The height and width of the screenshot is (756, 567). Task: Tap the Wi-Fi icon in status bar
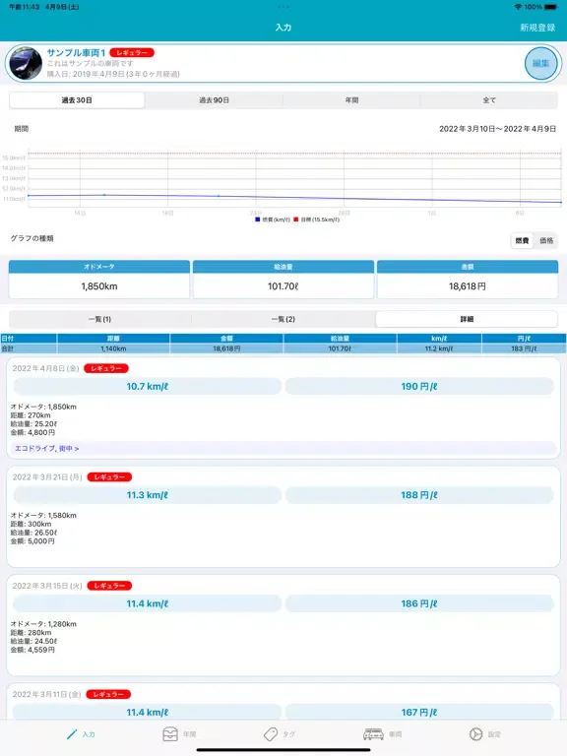tap(518, 7)
